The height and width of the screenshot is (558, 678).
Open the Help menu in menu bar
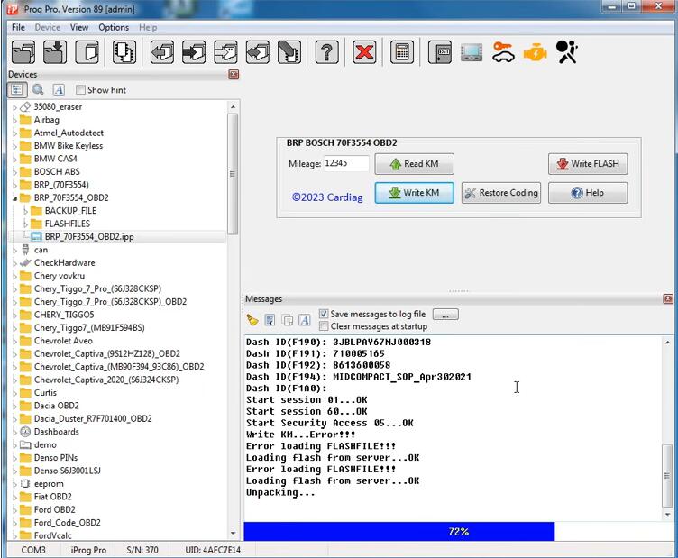click(148, 27)
